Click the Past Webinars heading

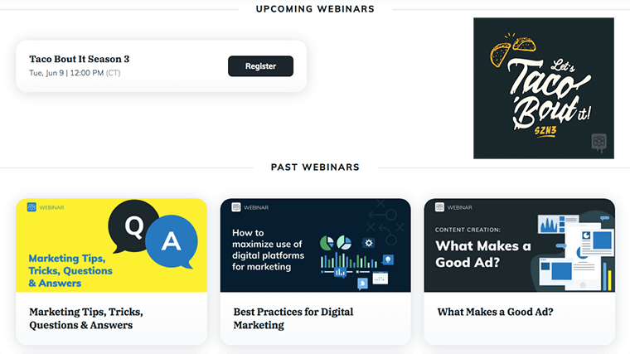[315, 167]
